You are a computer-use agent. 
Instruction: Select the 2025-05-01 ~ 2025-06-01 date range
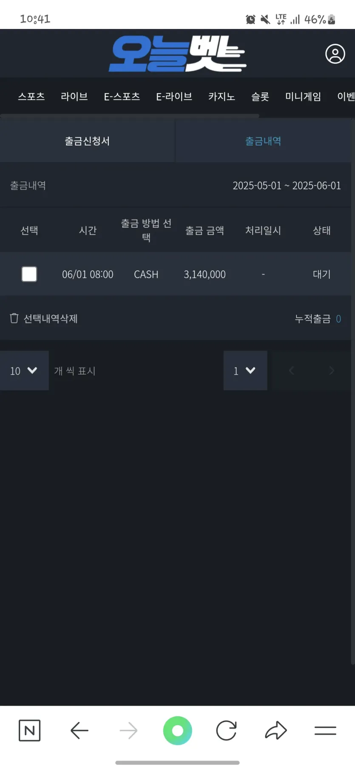click(x=287, y=186)
